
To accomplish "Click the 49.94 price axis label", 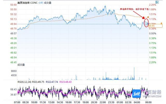I will (13, 24).
